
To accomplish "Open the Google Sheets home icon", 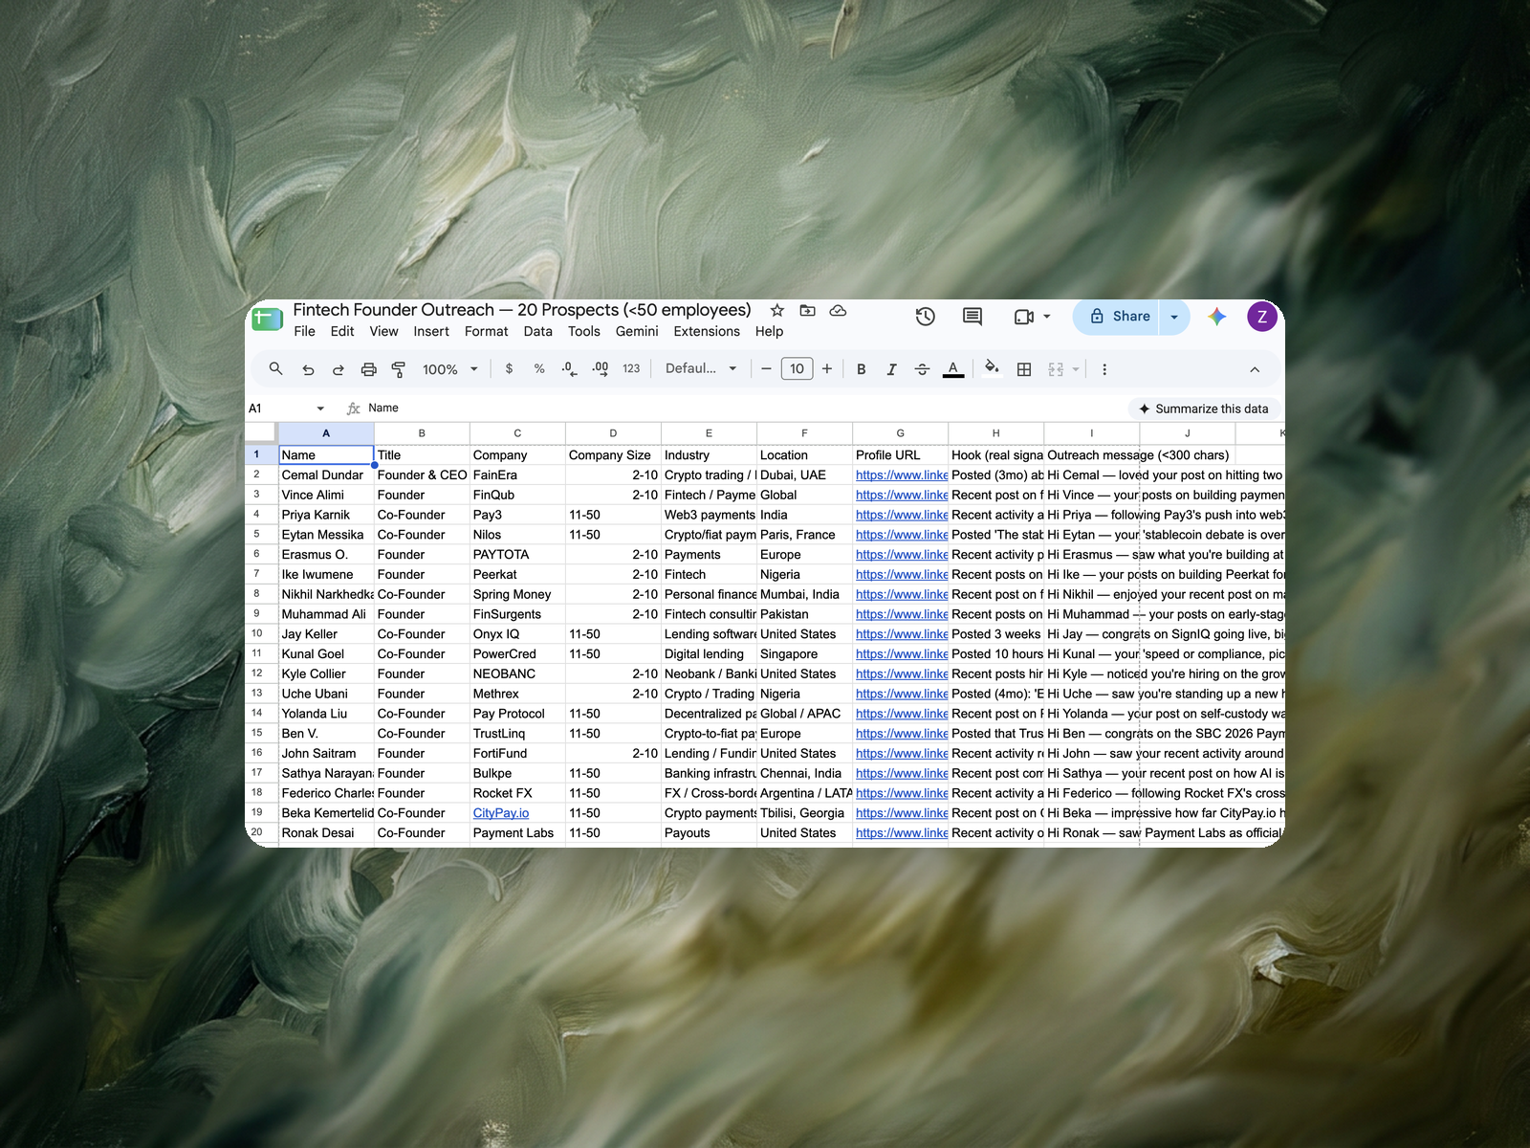I will tap(267, 319).
